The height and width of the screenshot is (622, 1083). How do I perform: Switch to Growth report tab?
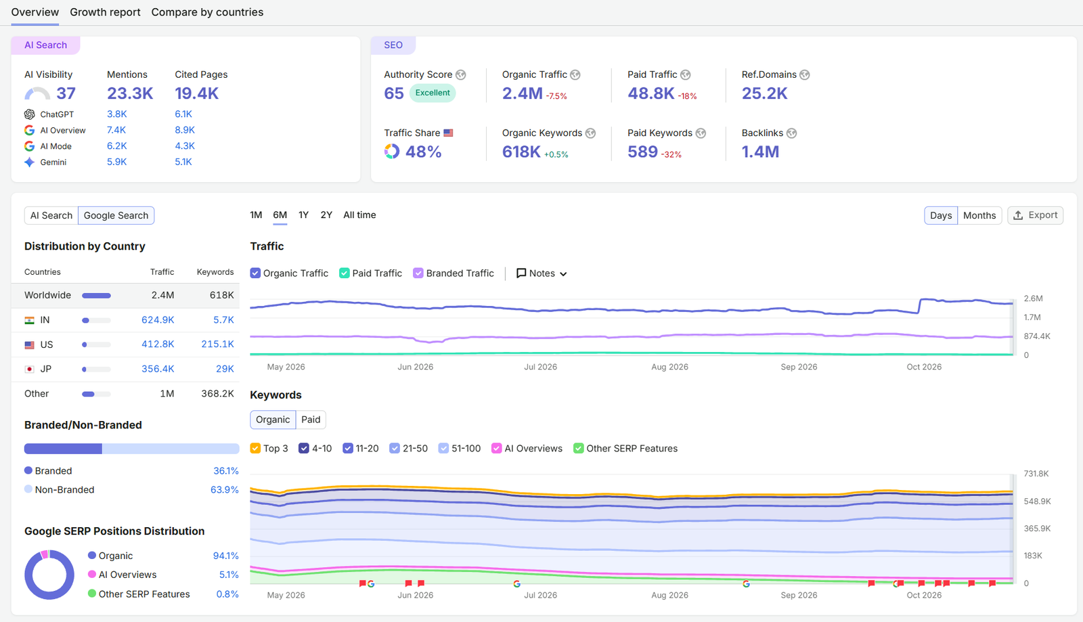106,12
